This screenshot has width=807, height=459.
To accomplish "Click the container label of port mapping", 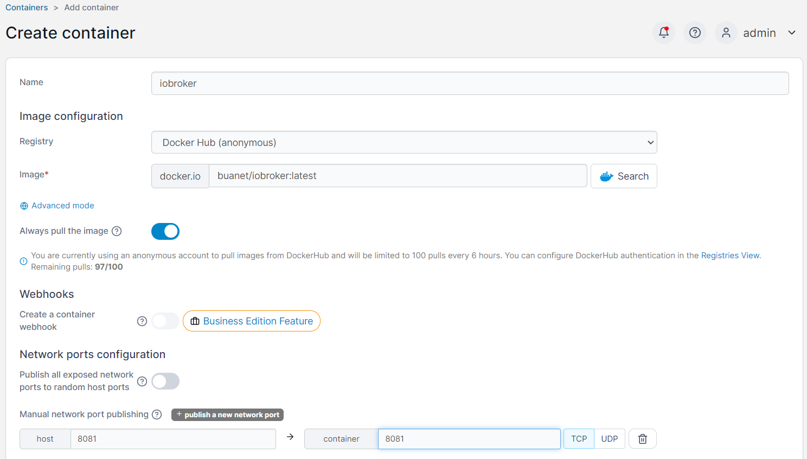I will click(341, 439).
